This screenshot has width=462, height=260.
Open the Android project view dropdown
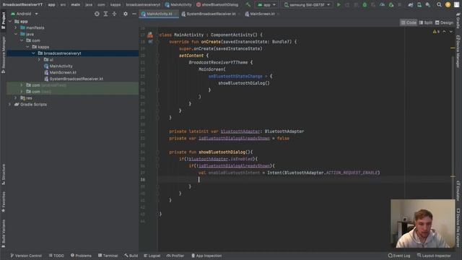click(x=25, y=14)
